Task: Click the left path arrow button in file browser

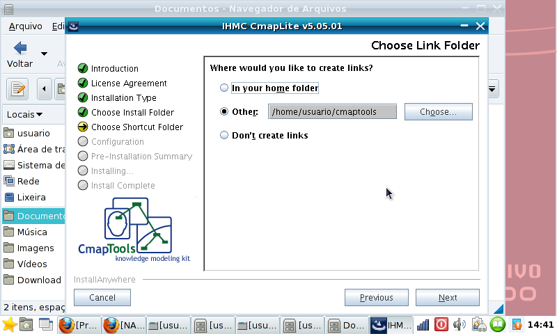Action: tap(44, 89)
